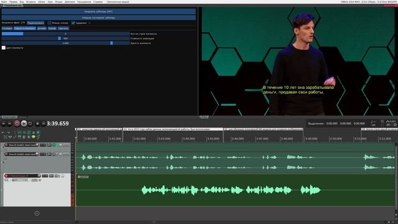Select the first bottom docker tab on the left
The width and height of the screenshot is (398, 224).
click(9, 117)
